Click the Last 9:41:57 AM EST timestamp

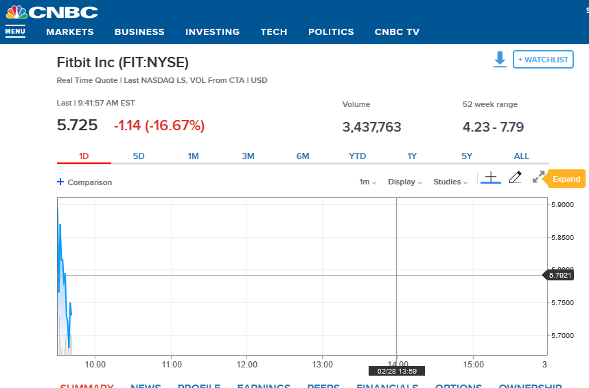pyautogui.click(x=95, y=103)
